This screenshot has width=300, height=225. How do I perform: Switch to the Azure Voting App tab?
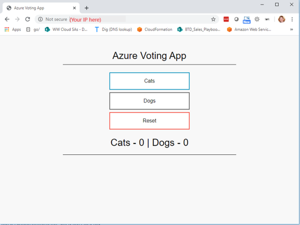[38, 8]
